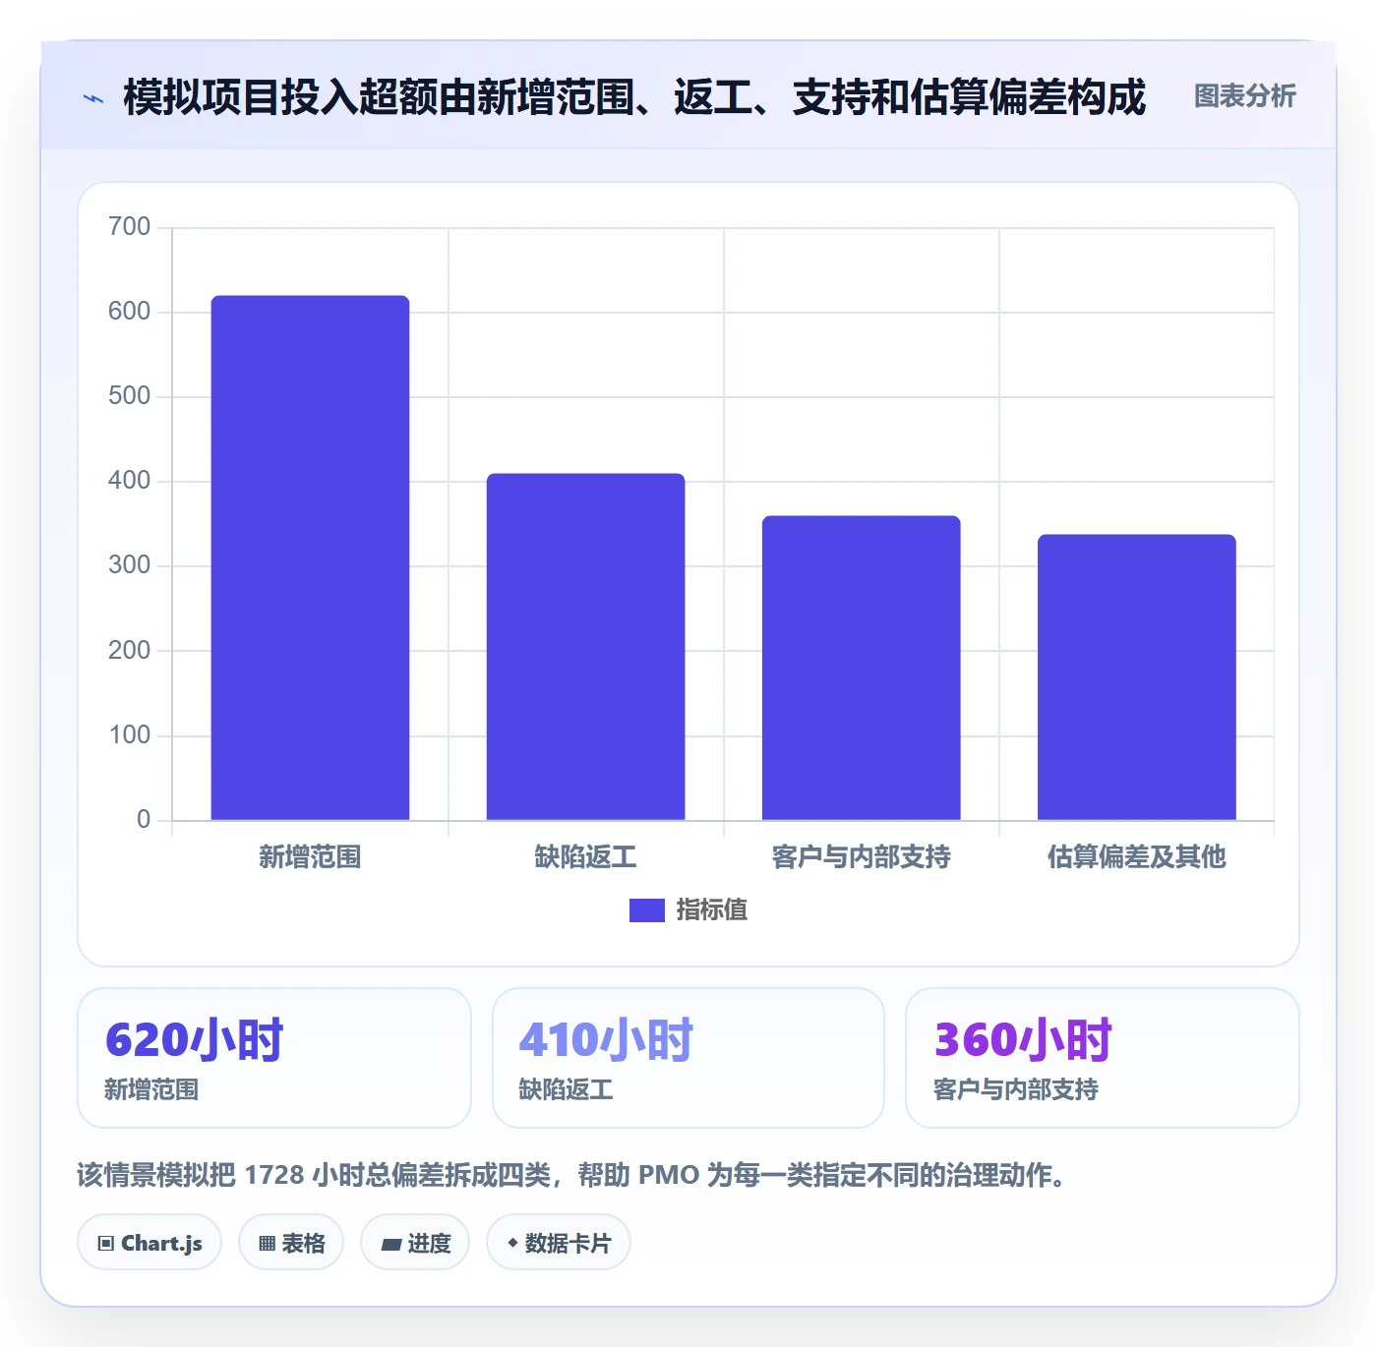Click the 300 y-axis tick label

pyautogui.click(x=129, y=565)
